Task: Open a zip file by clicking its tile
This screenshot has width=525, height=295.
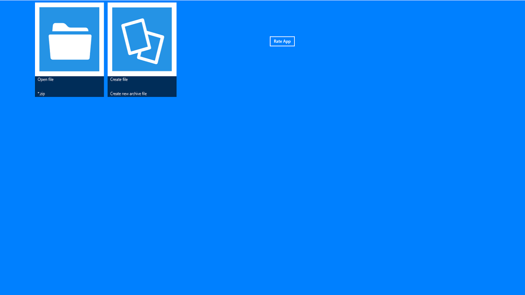Action: [69, 50]
